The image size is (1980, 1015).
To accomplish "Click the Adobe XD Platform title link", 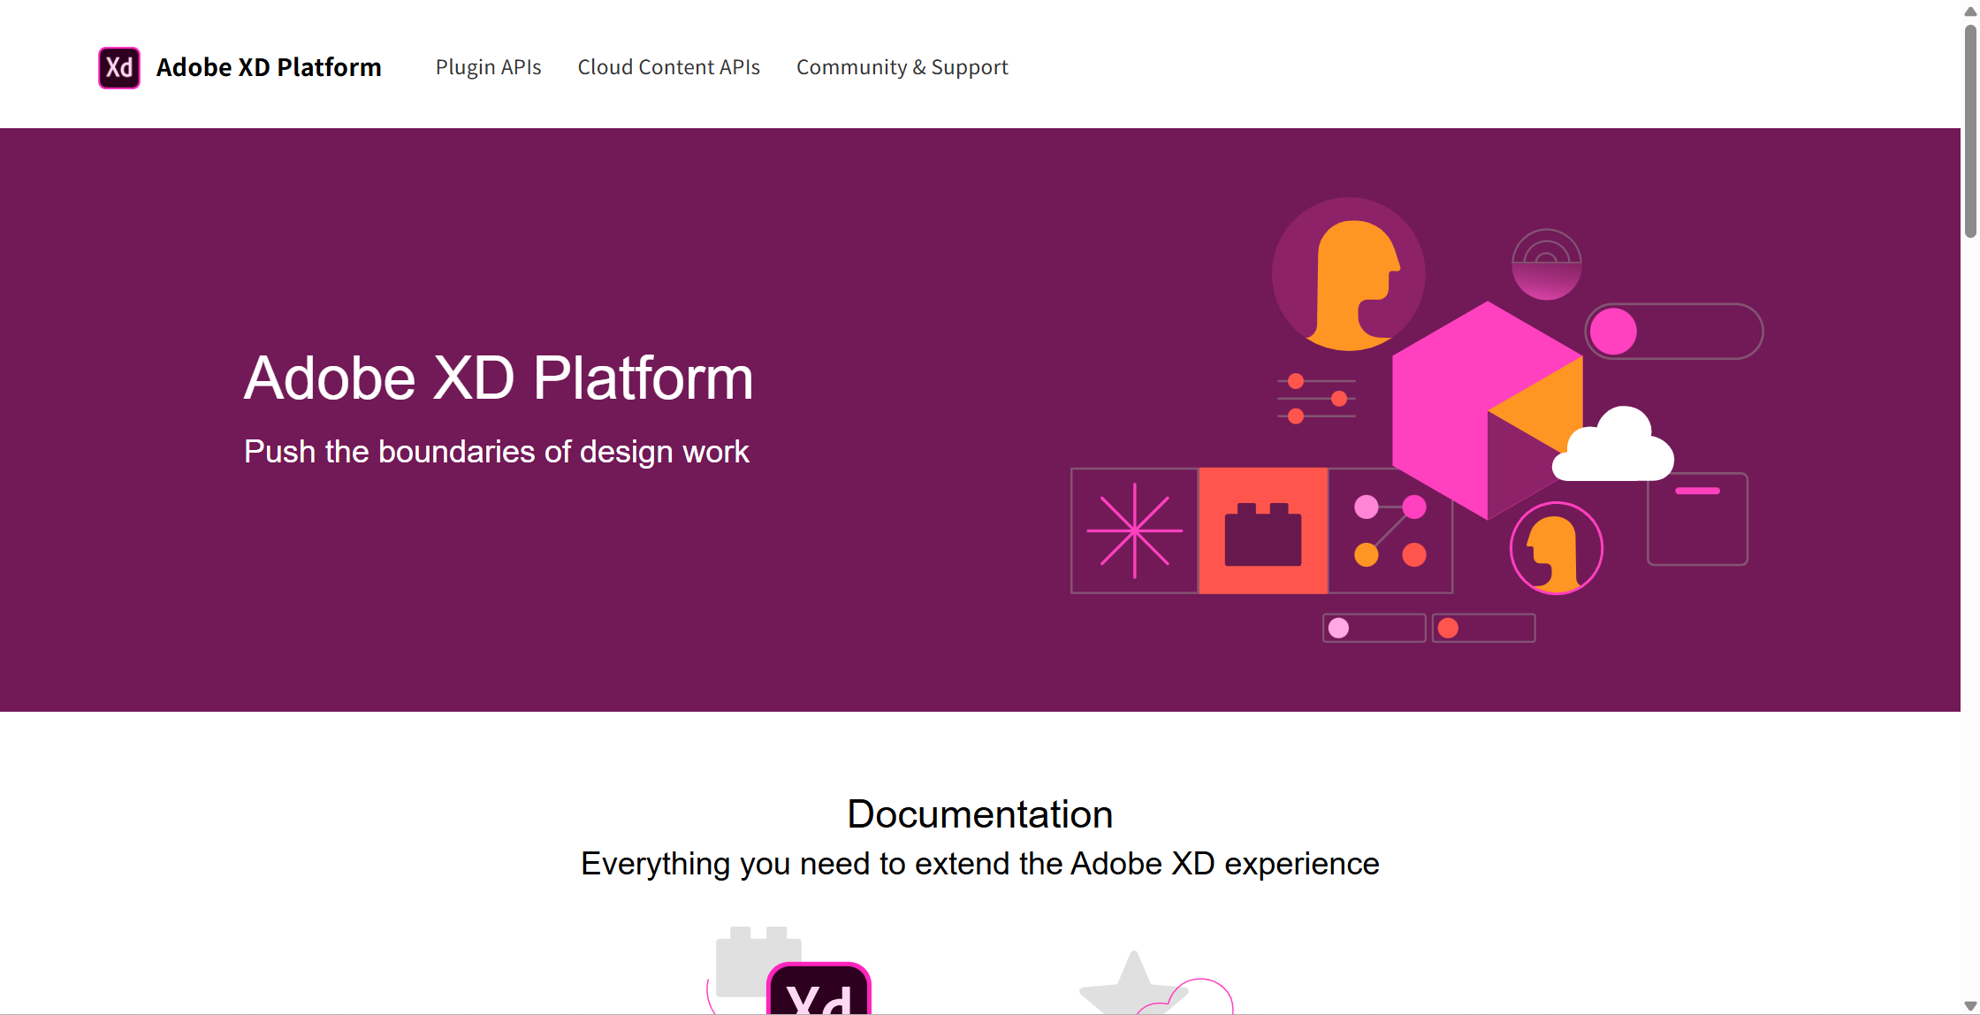I will click(269, 68).
